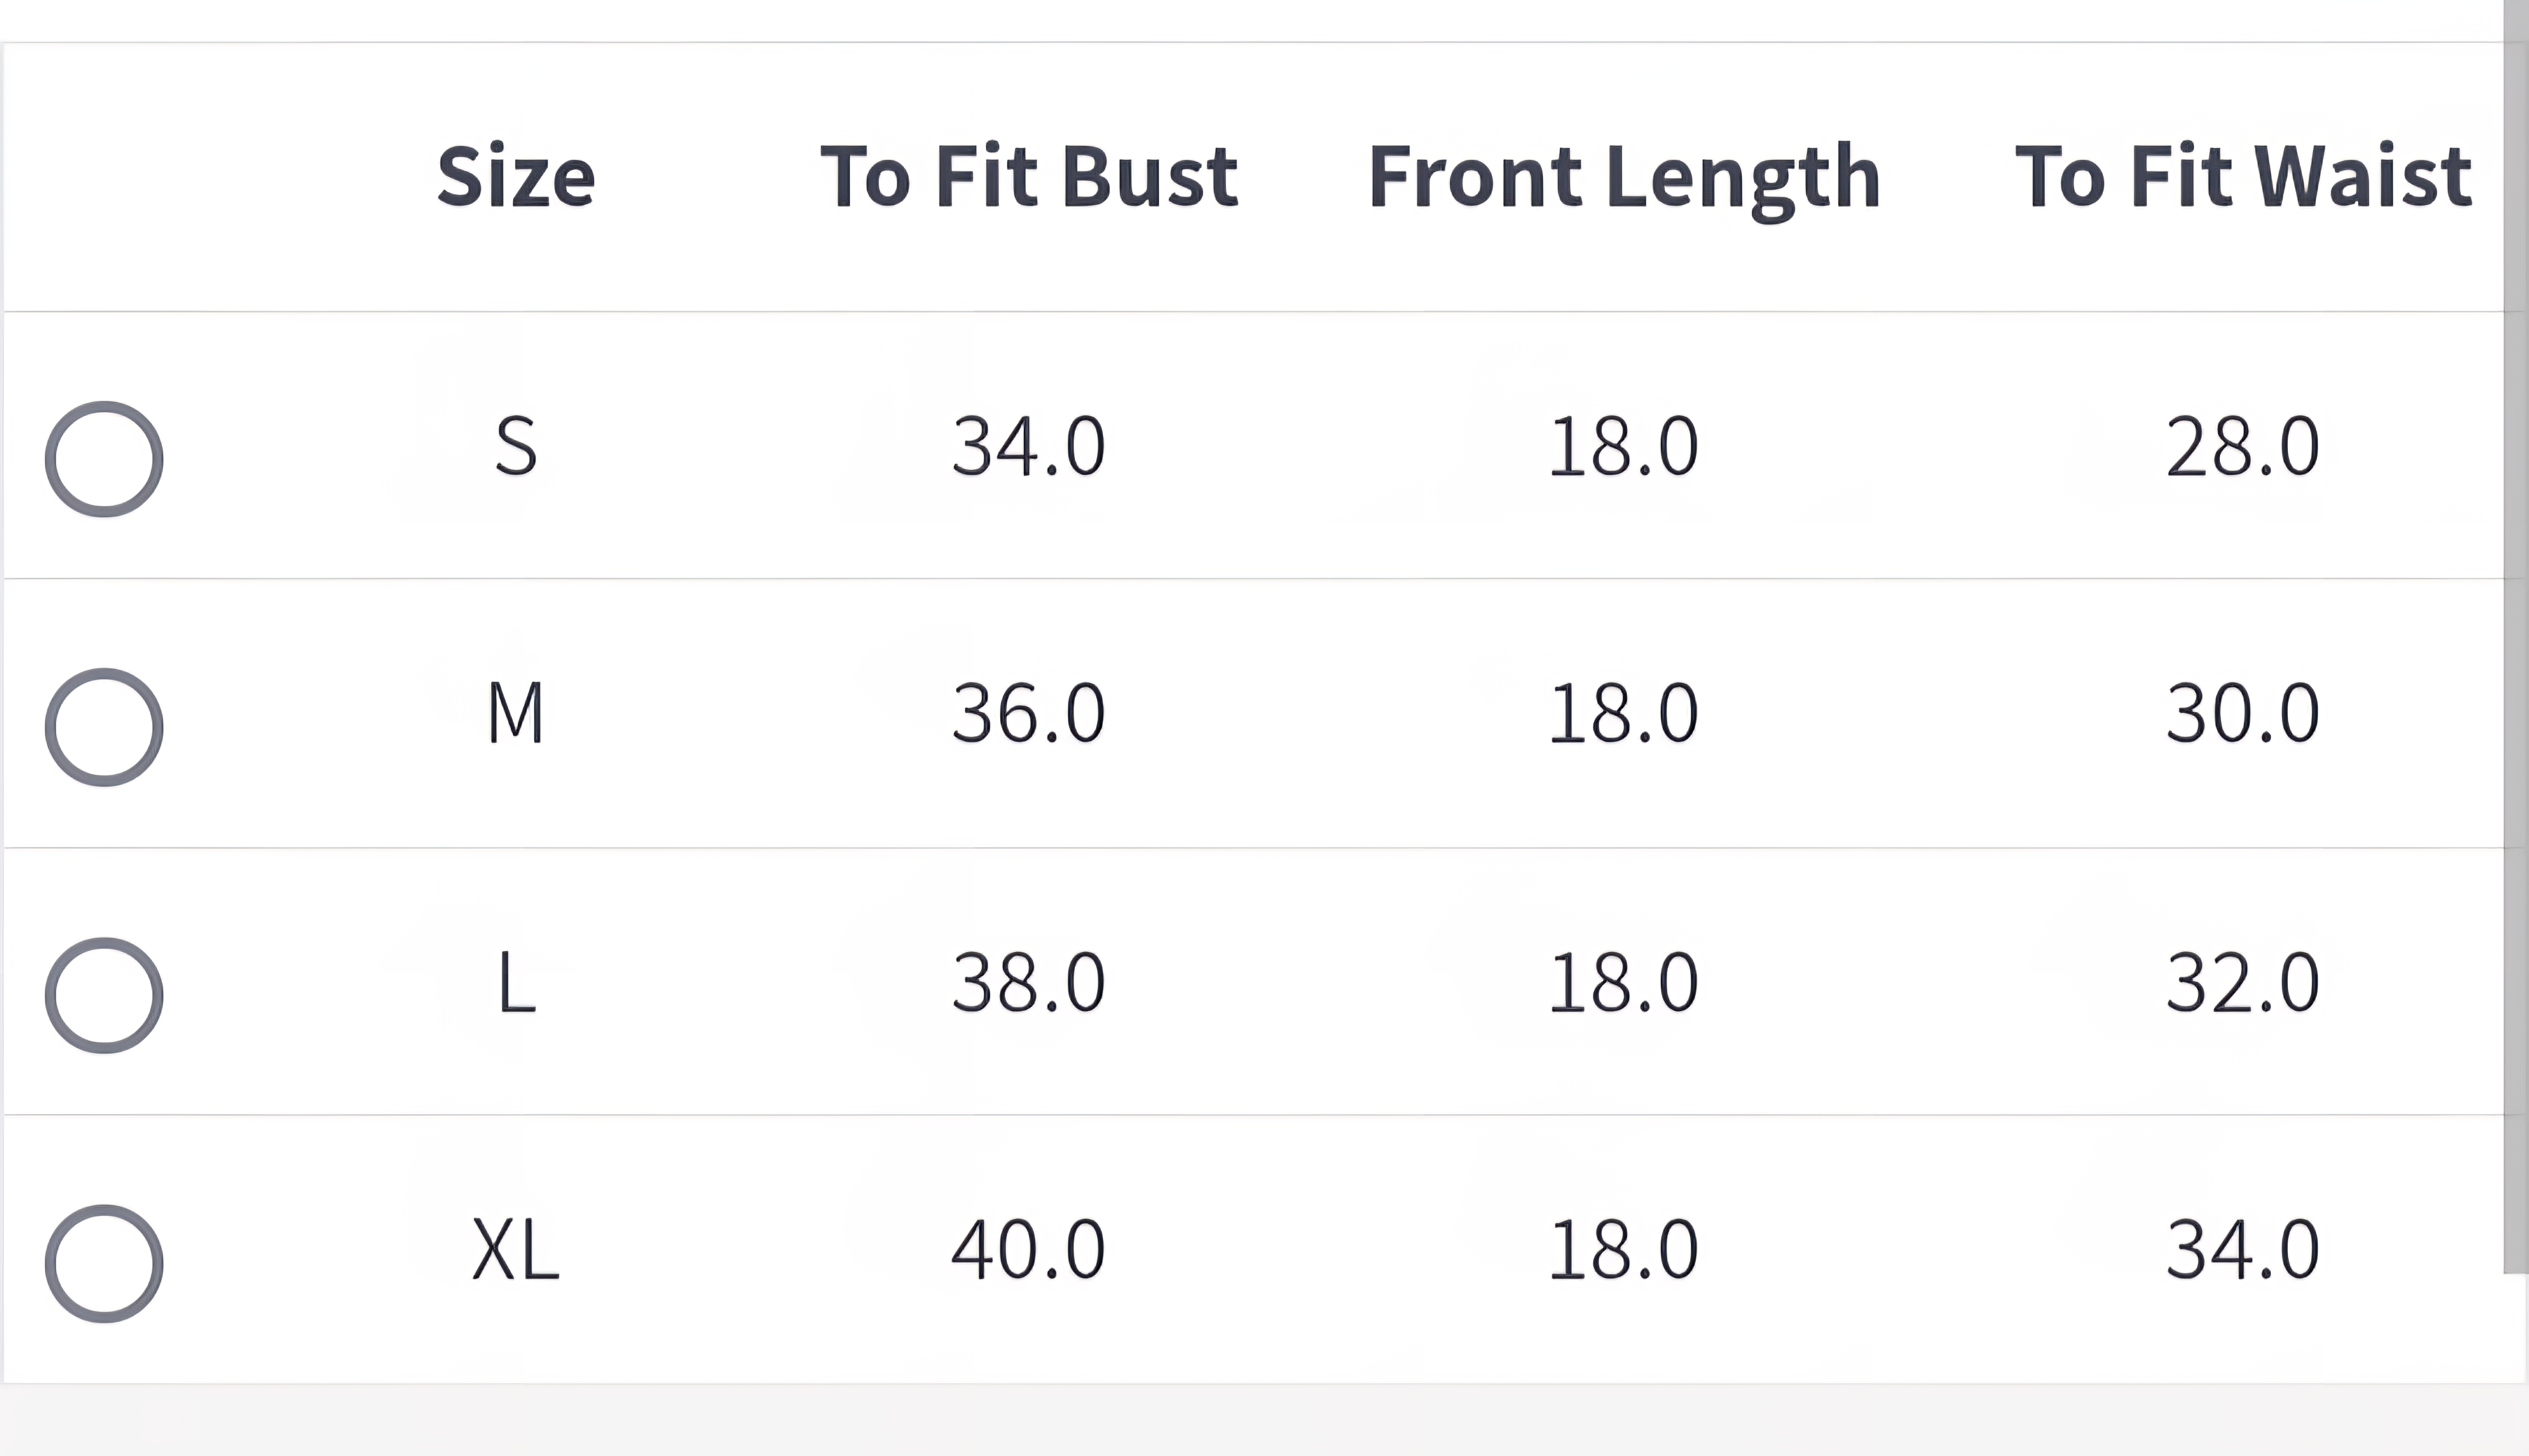Click the S size label
The image size is (2529, 1456).
tap(516, 446)
